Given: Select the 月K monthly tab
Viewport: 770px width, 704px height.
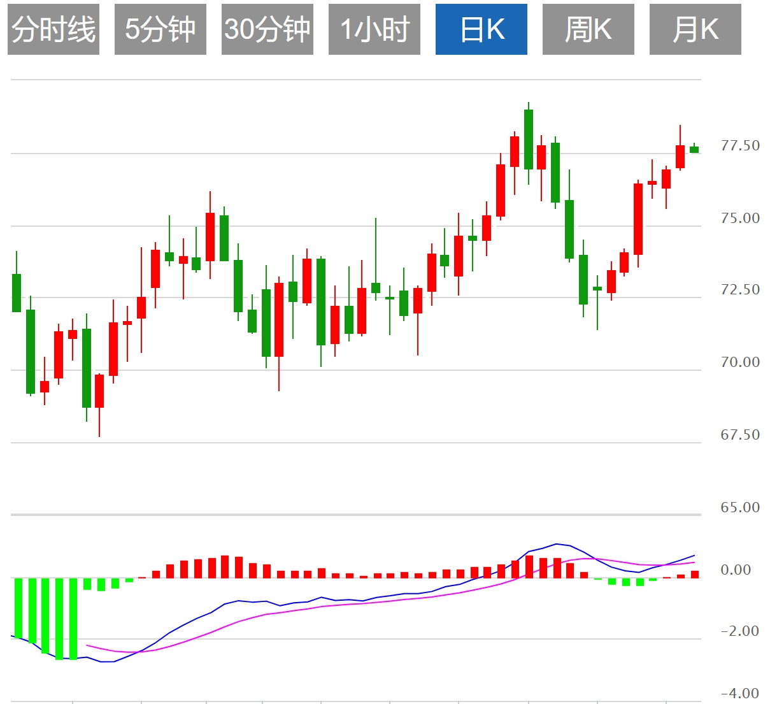Looking at the screenshot, I should 695,29.
